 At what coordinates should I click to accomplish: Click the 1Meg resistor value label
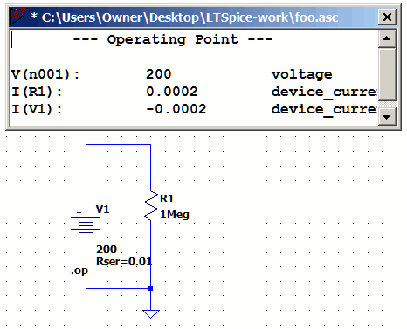[x=175, y=215]
